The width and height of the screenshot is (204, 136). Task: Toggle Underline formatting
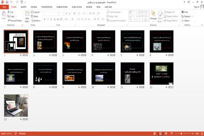click(x=51, y=19)
